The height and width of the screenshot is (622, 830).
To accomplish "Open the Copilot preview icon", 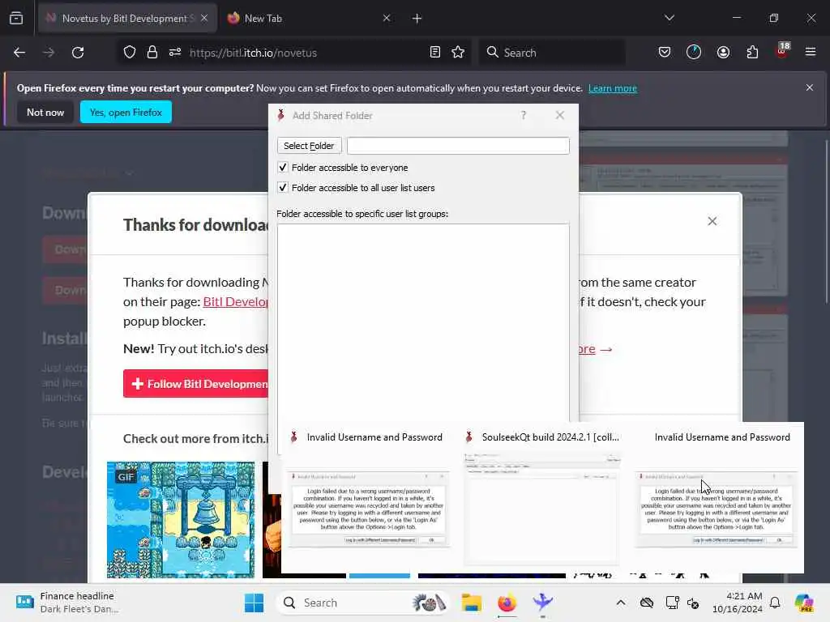I will 804,603.
